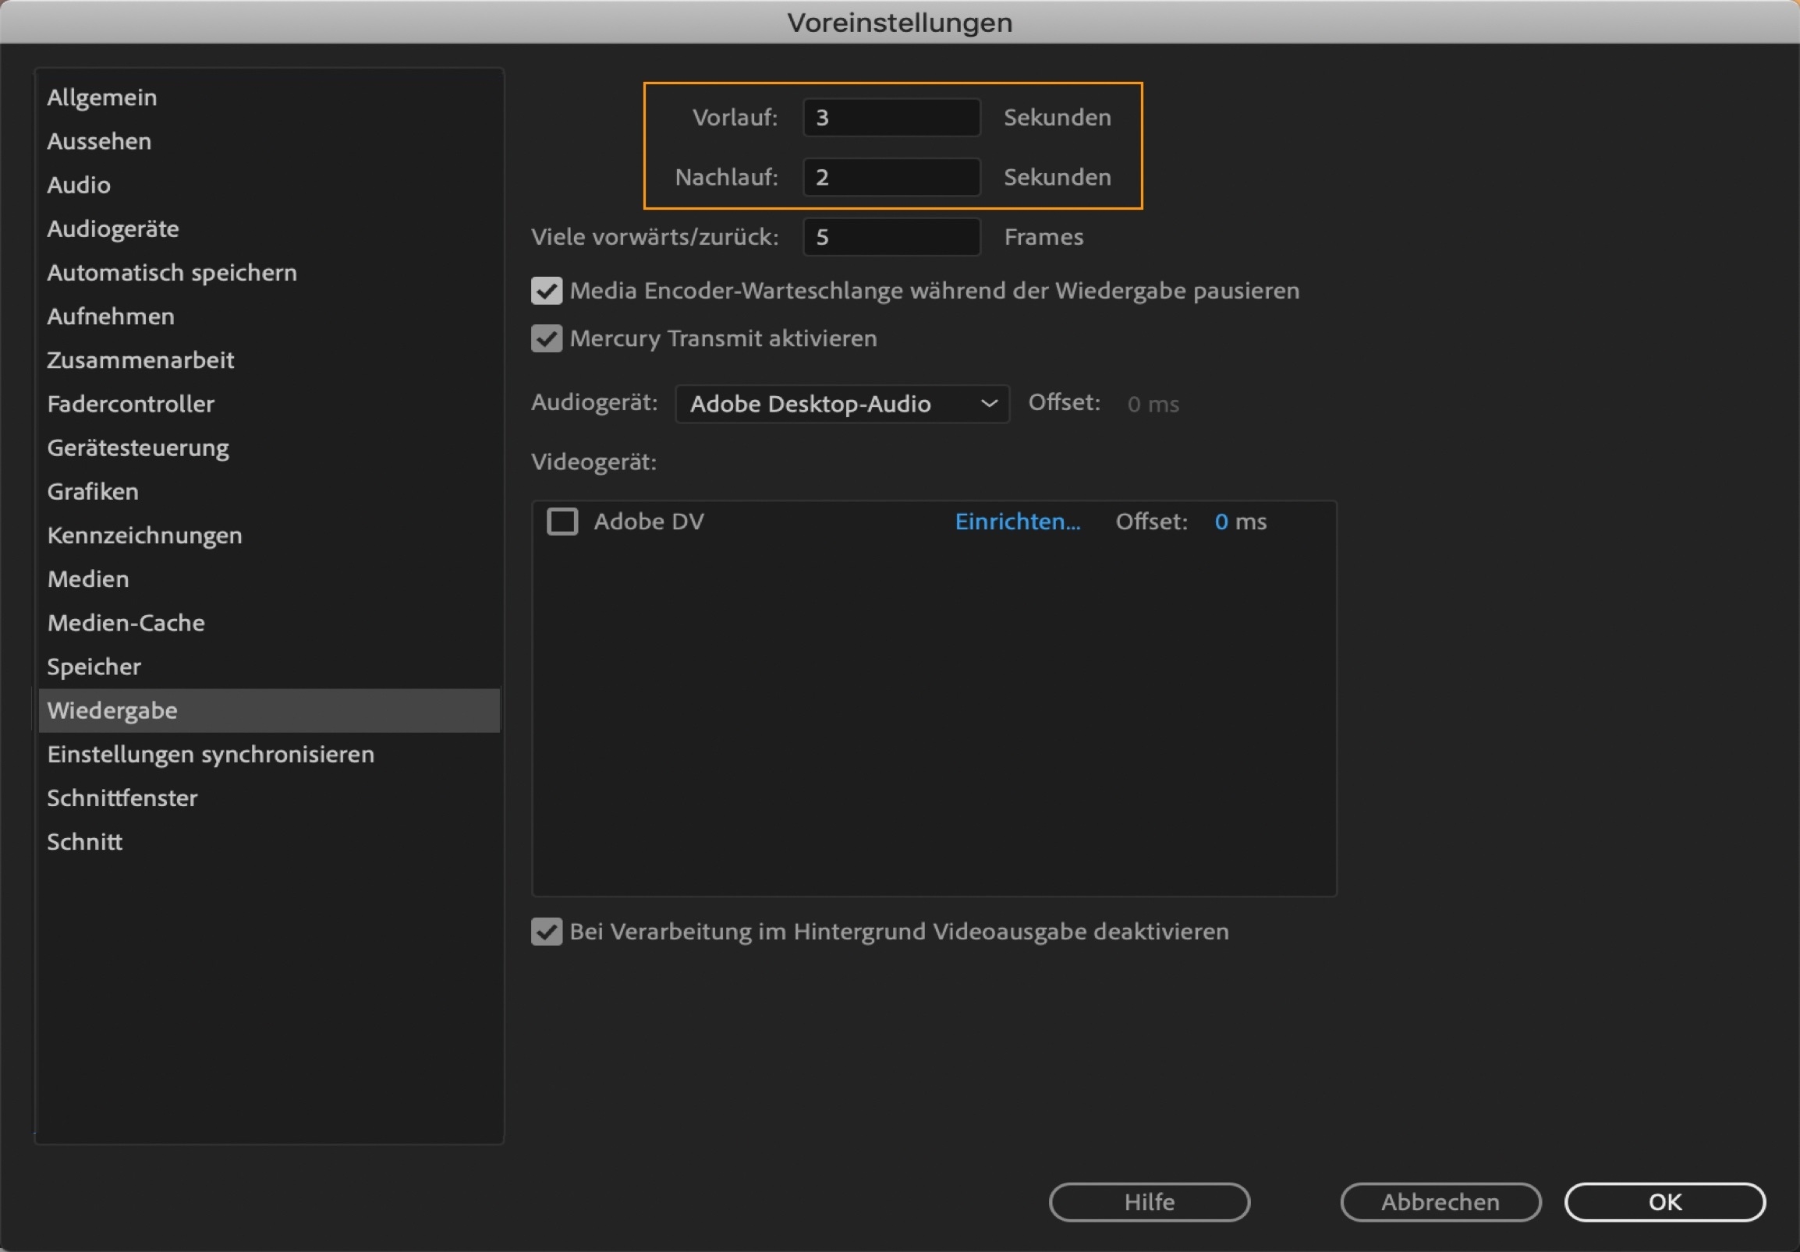Select the Audiogeräte settings page
The image size is (1800, 1252).
[112, 228]
